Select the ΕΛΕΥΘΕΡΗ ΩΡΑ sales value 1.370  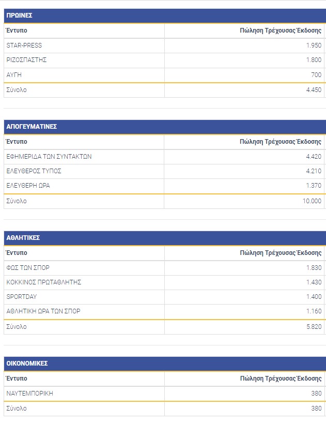click(x=313, y=186)
